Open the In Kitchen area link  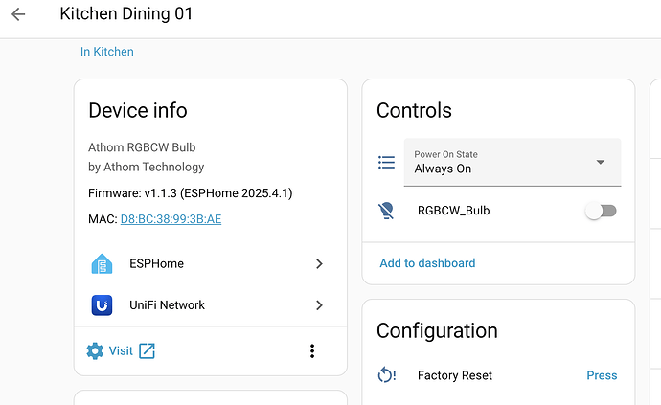pos(107,52)
